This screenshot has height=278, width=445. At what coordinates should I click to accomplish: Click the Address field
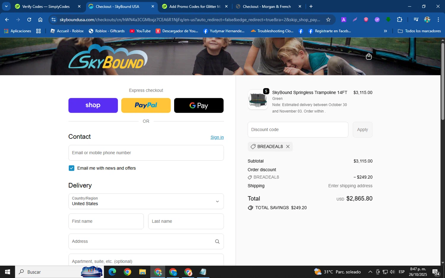click(x=146, y=242)
